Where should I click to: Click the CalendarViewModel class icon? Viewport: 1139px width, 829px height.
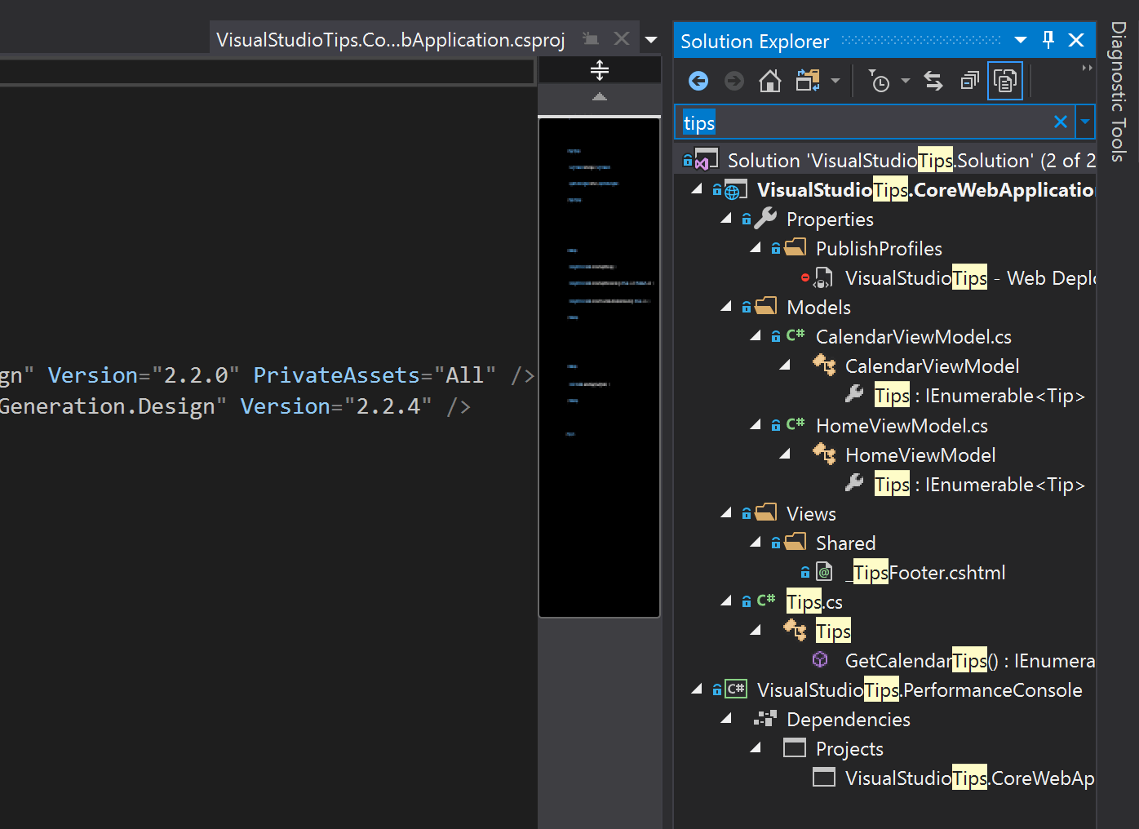pos(824,365)
